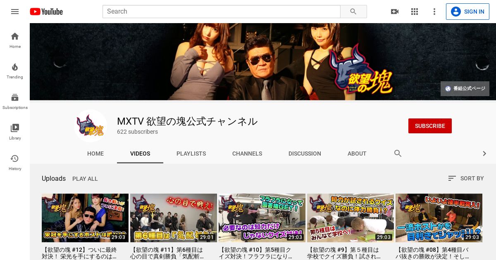Open the SORT BY dropdown

pos(466,178)
